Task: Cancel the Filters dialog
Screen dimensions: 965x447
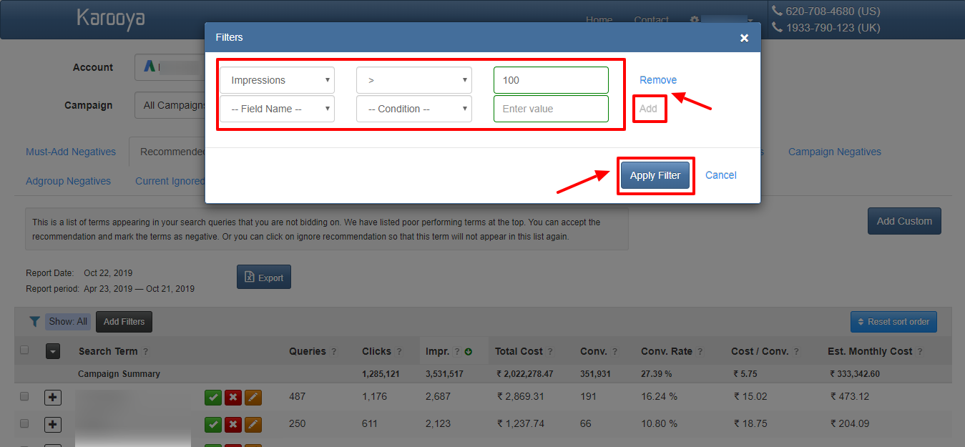Action: pyautogui.click(x=720, y=175)
